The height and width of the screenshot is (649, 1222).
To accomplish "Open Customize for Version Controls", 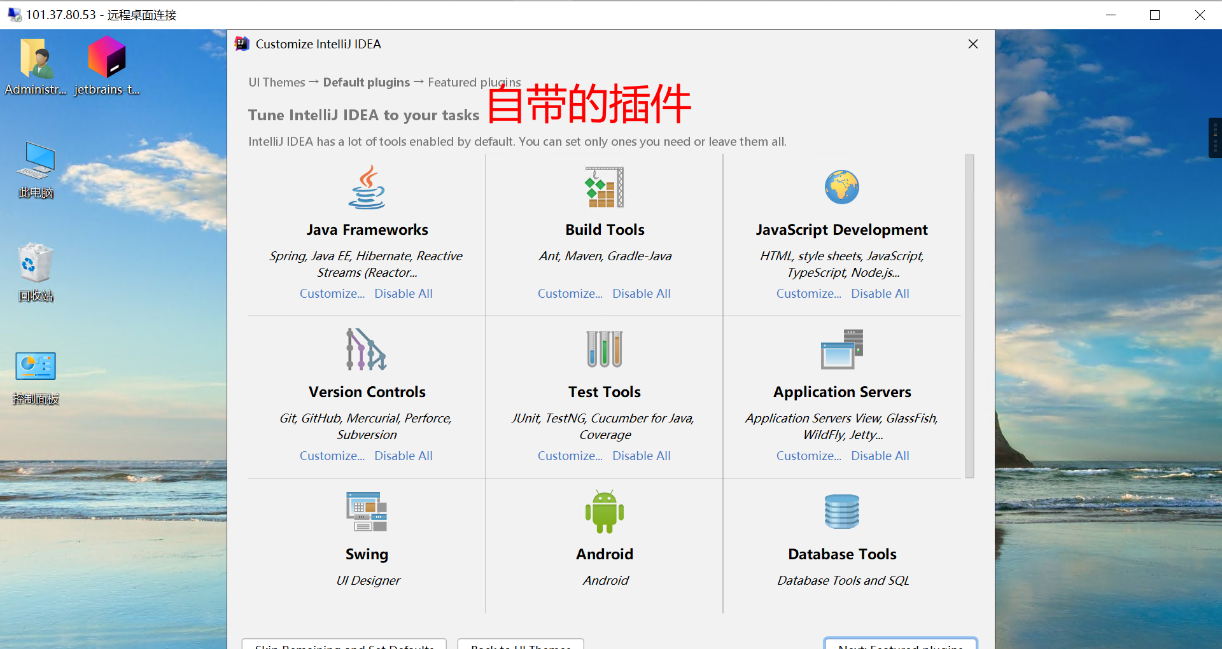I will tap(332, 456).
